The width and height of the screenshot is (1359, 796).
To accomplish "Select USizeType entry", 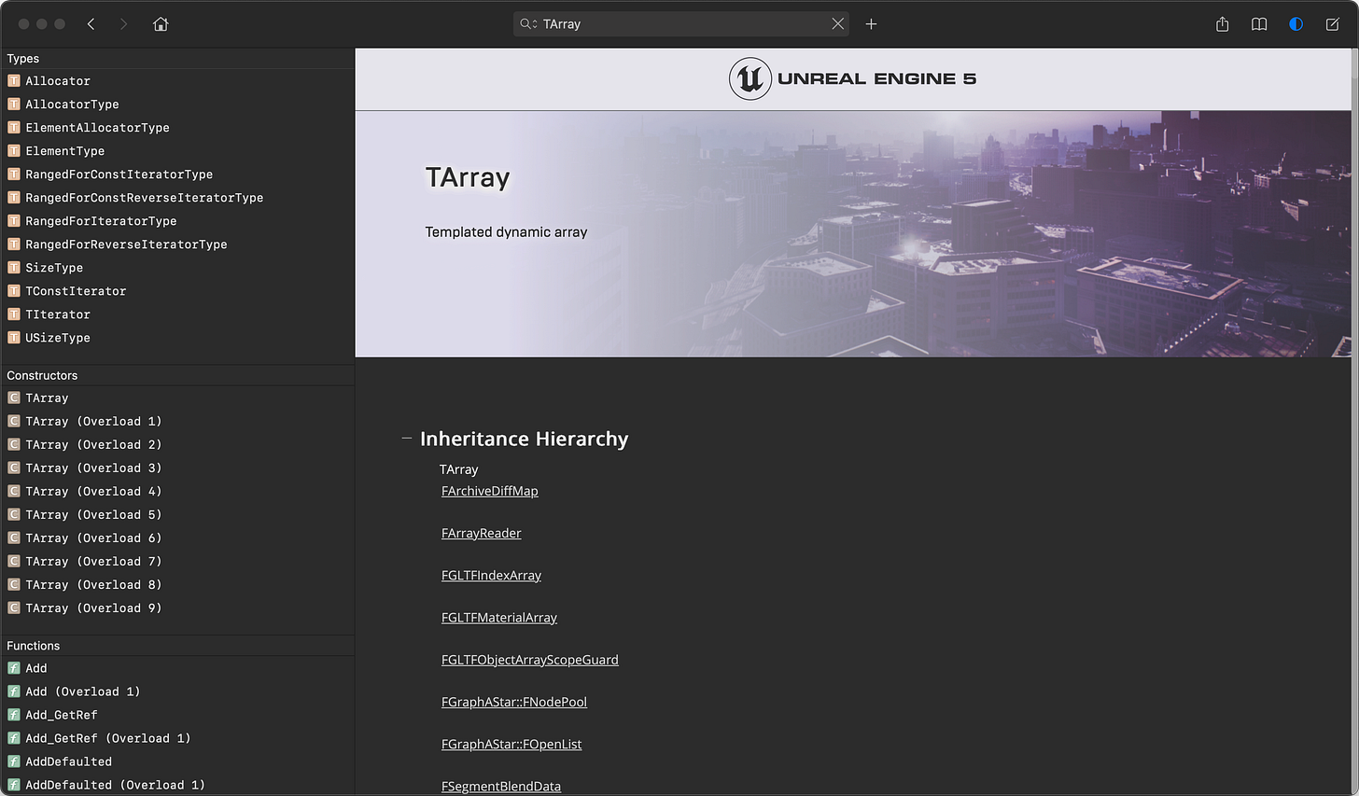I will point(177,338).
